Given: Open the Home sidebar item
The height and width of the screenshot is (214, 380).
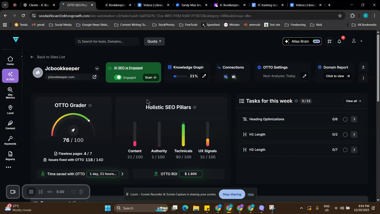Looking at the screenshot, I should (x=10, y=61).
